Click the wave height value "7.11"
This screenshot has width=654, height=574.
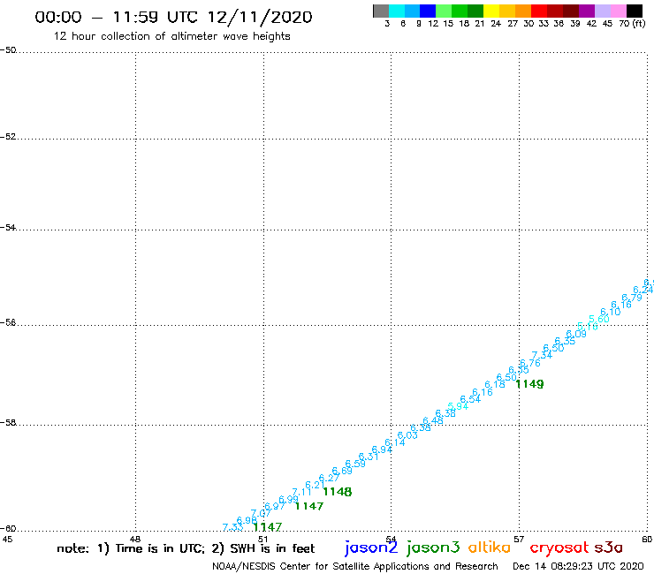pos(301,492)
